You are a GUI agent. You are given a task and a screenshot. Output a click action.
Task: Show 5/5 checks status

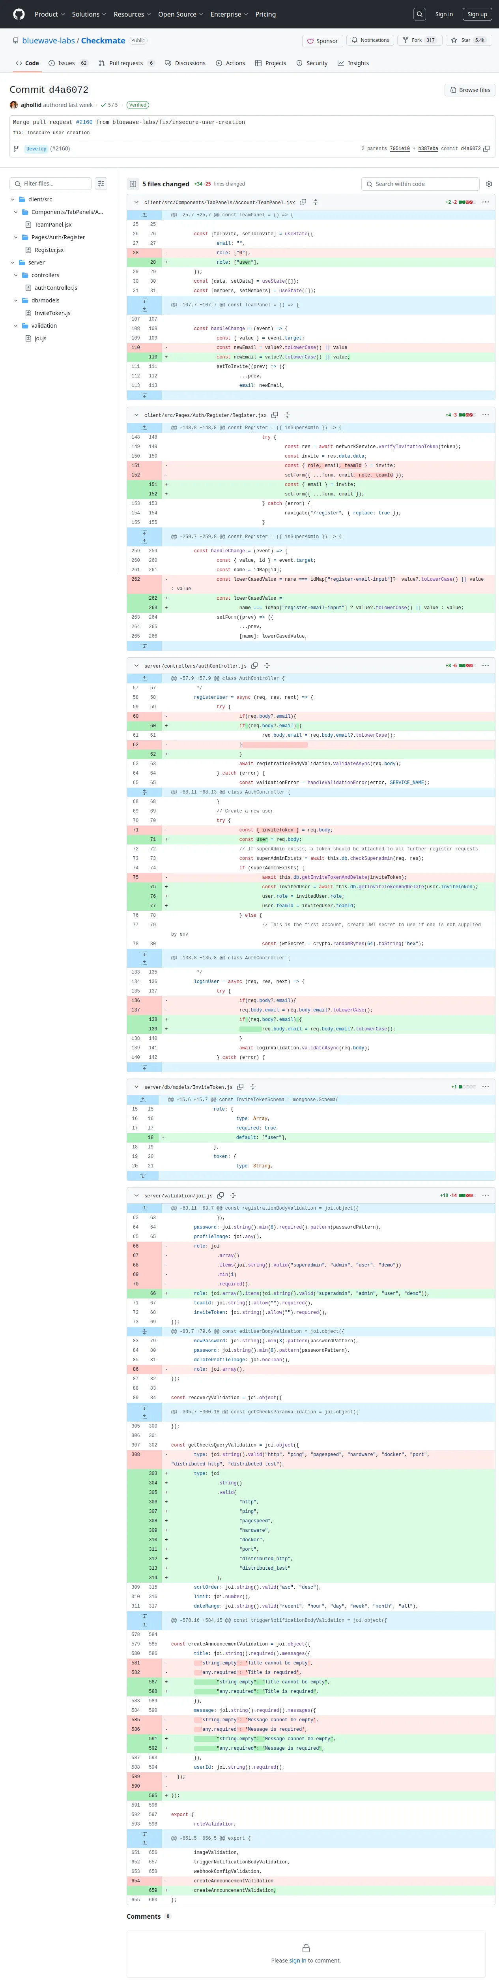[x=109, y=105]
